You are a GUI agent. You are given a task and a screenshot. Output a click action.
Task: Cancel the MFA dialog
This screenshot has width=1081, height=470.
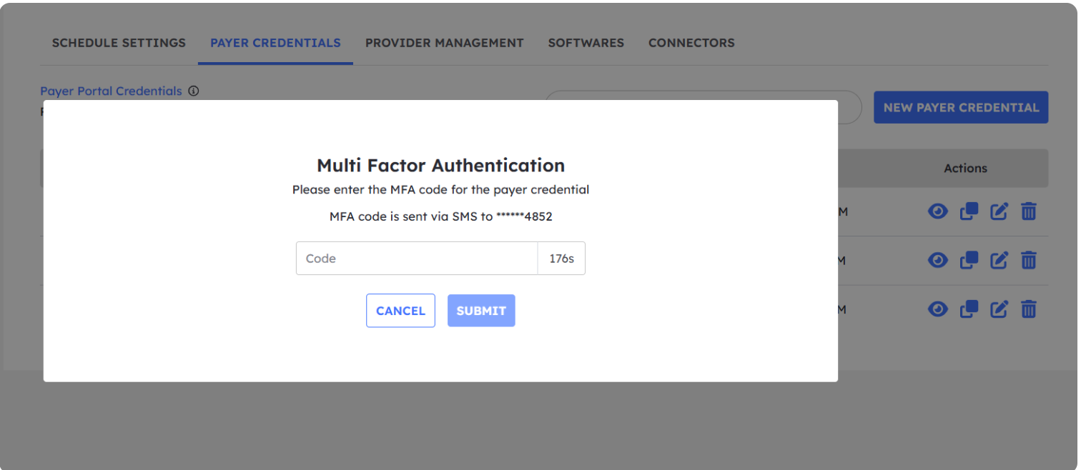click(400, 311)
